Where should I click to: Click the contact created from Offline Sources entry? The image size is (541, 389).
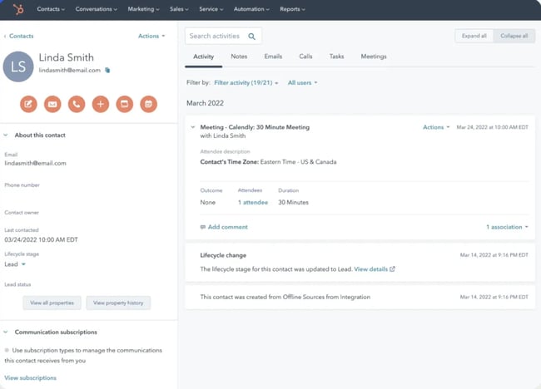pos(360,297)
